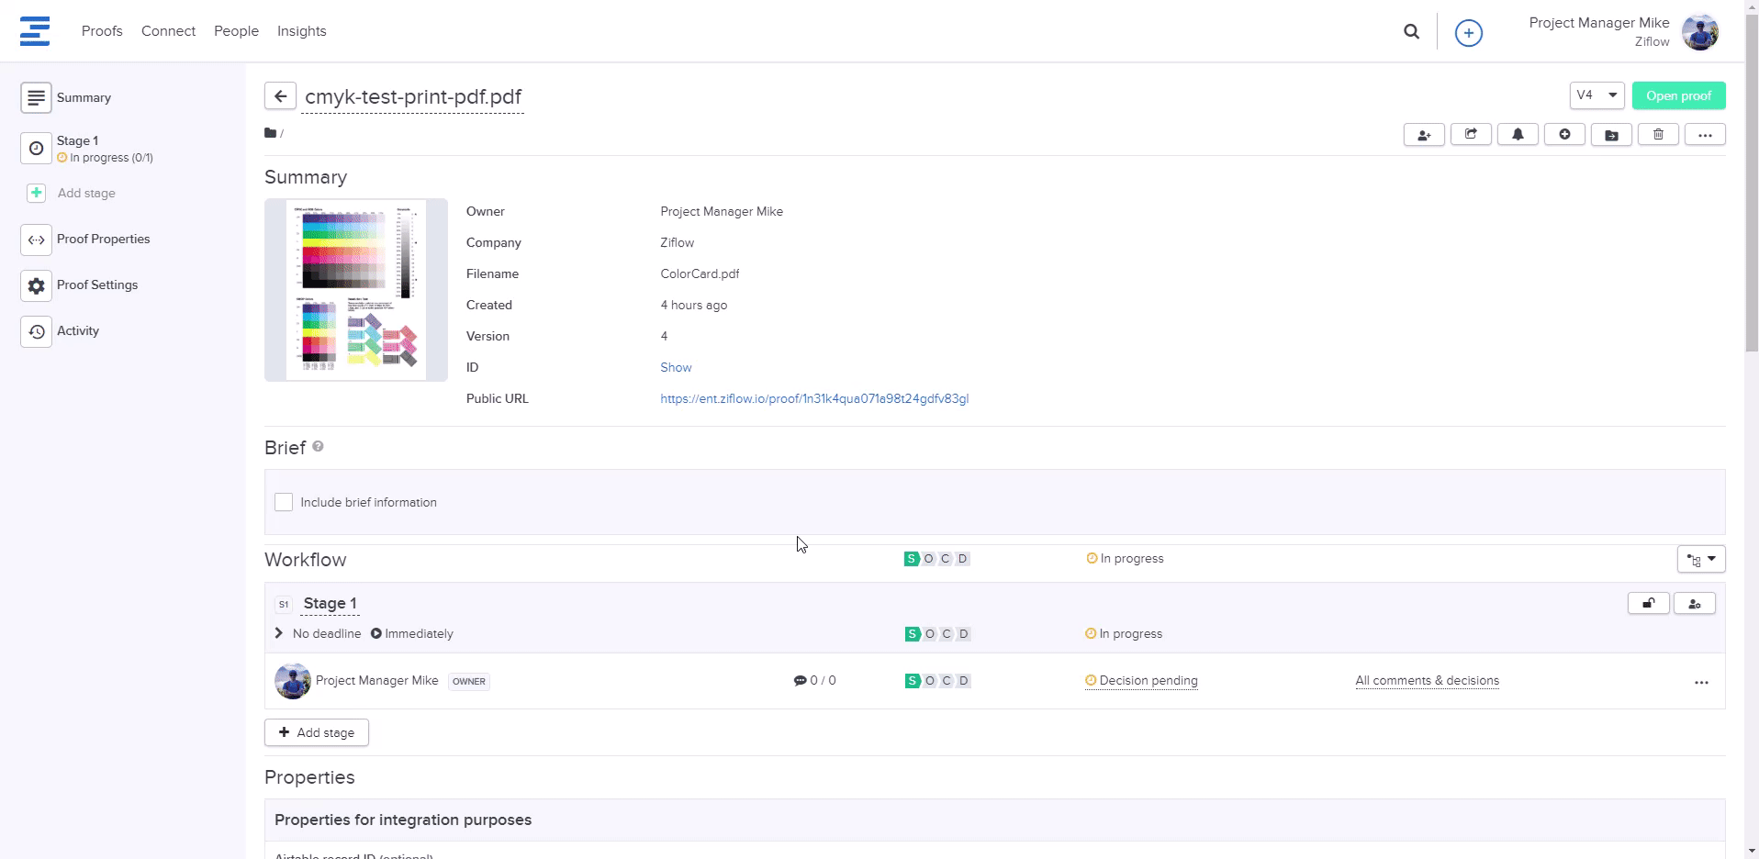
Task: Click the back arrow beside the filename
Action: point(280,96)
